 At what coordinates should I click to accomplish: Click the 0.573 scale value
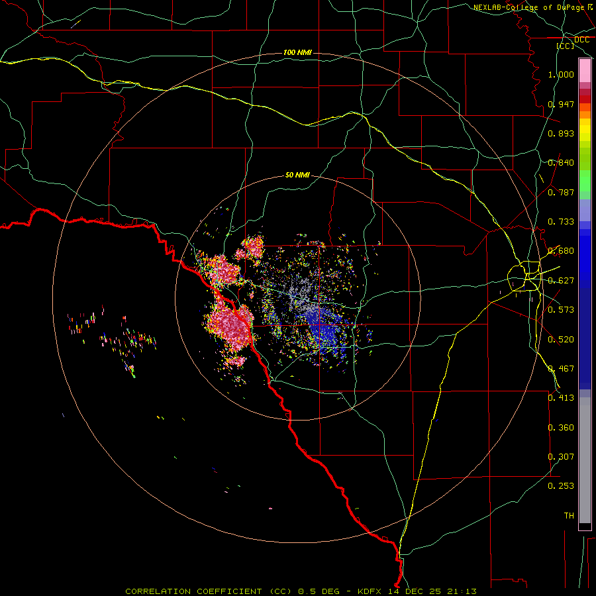tap(561, 310)
